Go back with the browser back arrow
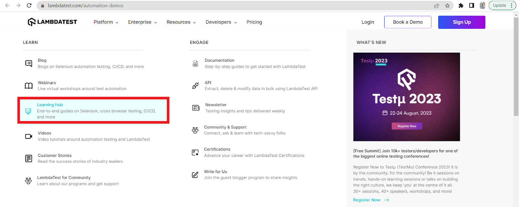The height and width of the screenshot is (207, 519). click(x=7, y=5)
